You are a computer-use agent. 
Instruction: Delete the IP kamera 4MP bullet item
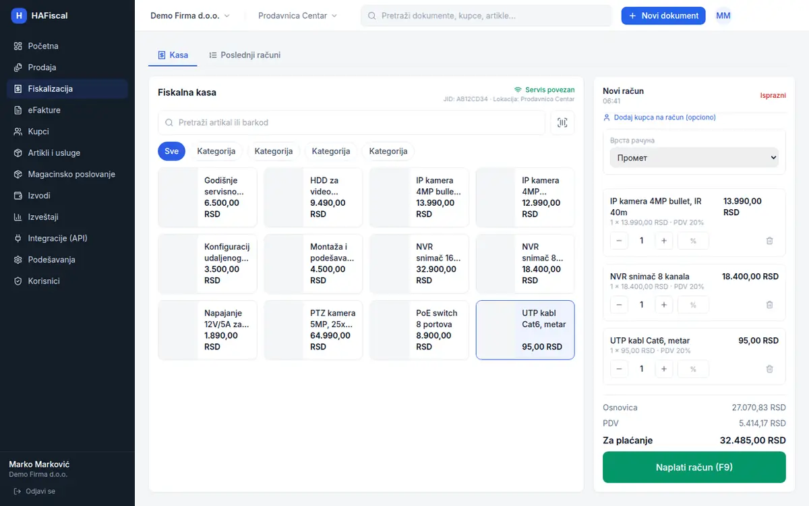(x=769, y=241)
